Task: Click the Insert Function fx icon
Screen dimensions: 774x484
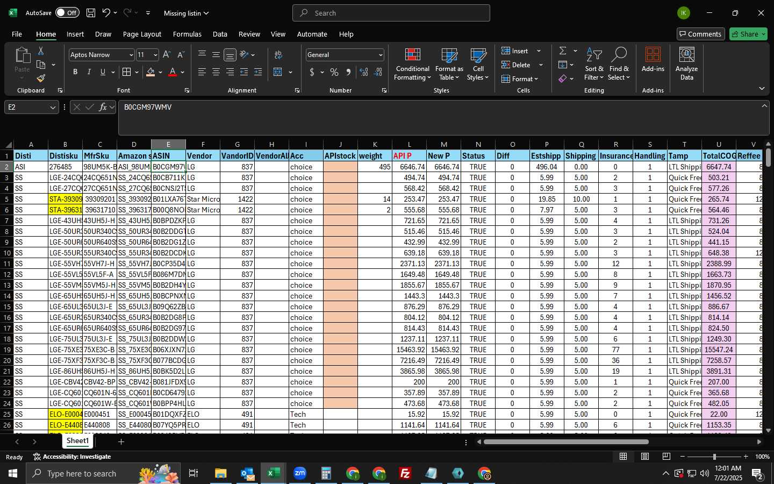Action: click(103, 107)
